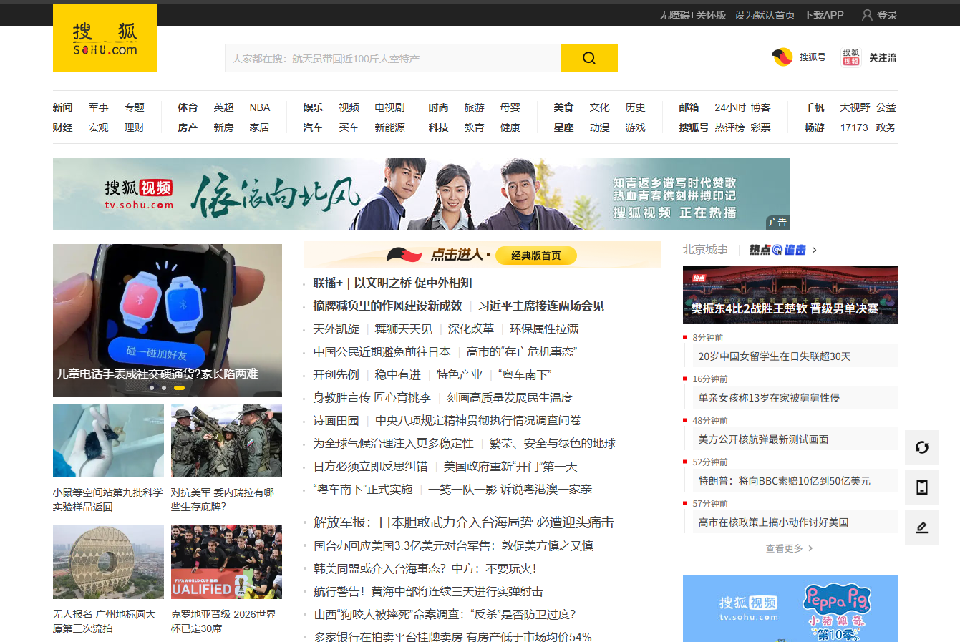The width and height of the screenshot is (960, 642).
Task: Click 设为默认首页
Action: (x=765, y=15)
